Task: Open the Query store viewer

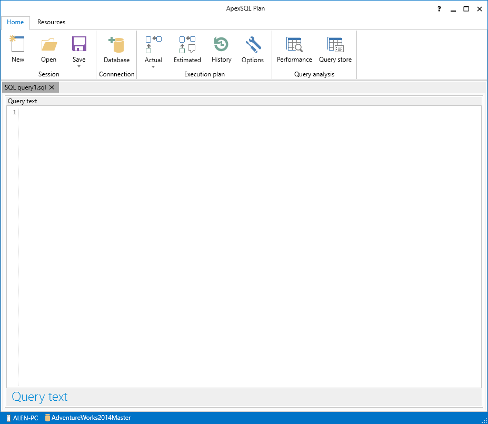Action: [x=335, y=50]
